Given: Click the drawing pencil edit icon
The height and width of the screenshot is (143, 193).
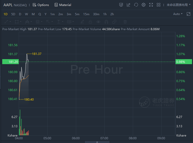Looking at the screenshot, I should (82, 22).
